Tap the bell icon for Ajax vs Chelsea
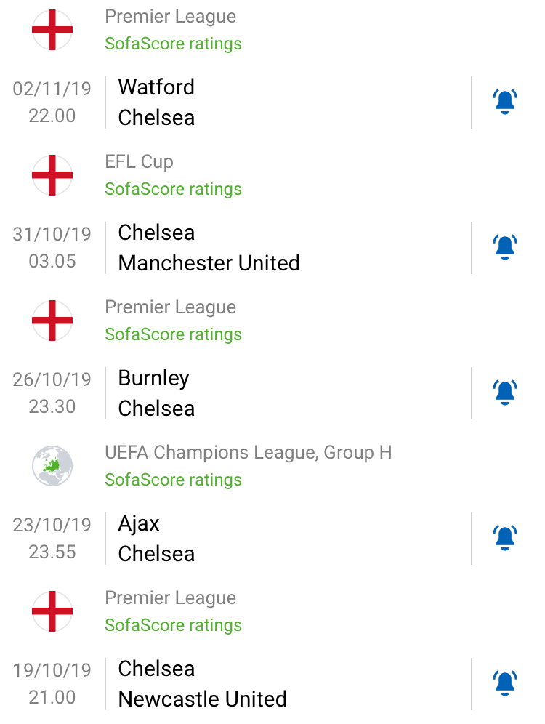This screenshot has height=724, width=545. (504, 538)
